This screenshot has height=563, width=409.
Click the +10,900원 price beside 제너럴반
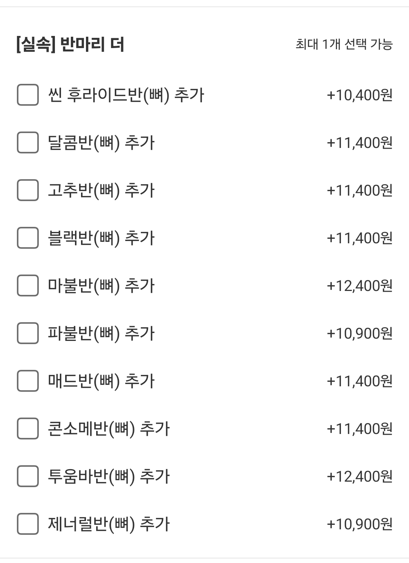tap(359, 524)
